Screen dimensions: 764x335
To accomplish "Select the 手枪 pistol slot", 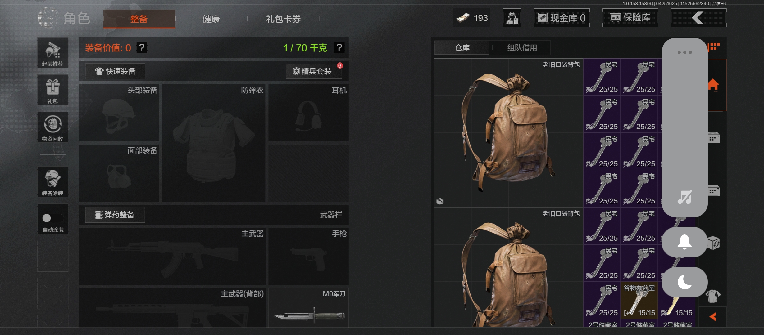I will click(309, 256).
